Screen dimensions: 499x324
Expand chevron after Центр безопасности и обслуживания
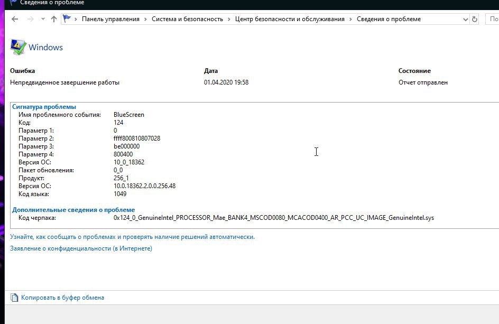pyautogui.click(x=350, y=19)
